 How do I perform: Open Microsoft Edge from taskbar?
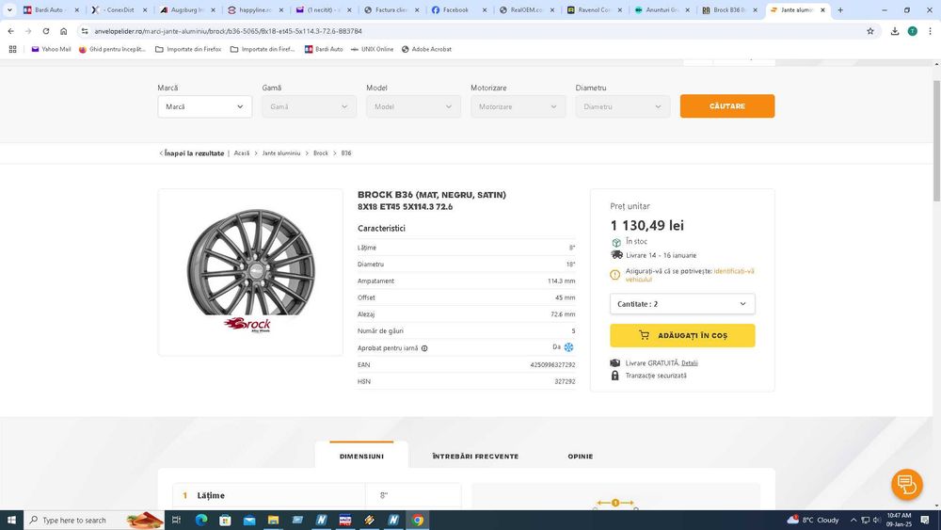click(201, 520)
